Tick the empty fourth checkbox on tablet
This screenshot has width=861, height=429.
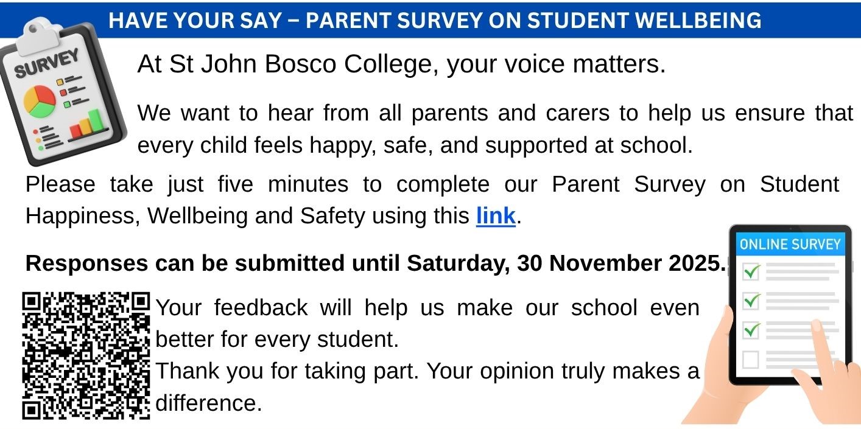tap(751, 360)
